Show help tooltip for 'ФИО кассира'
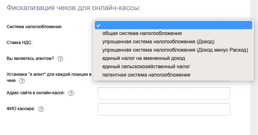 (x=41, y=109)
